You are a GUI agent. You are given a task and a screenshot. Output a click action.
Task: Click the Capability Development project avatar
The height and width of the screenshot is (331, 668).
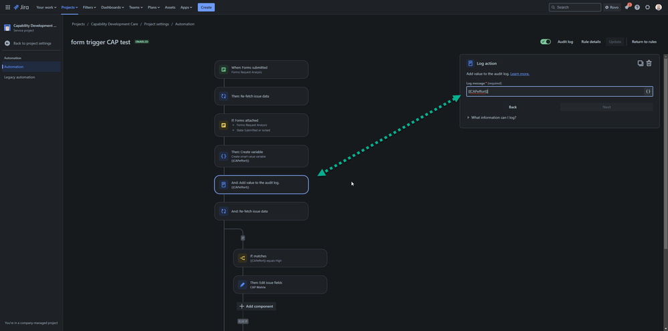(7, 27)
